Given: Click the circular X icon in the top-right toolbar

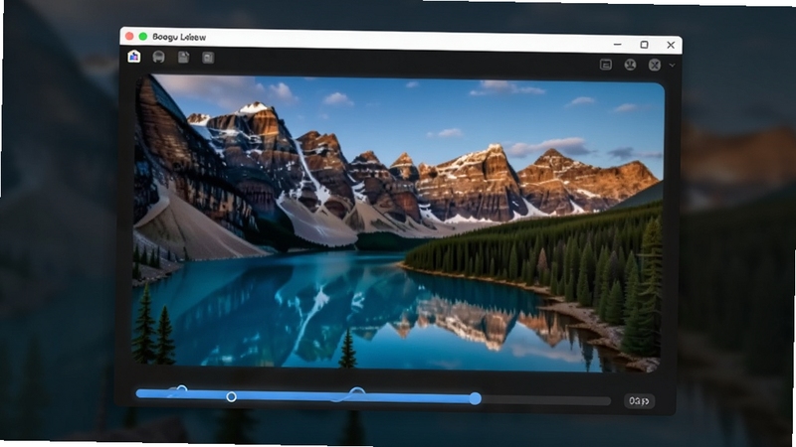Looking at the screenshot, I should [x=655, y=65].
